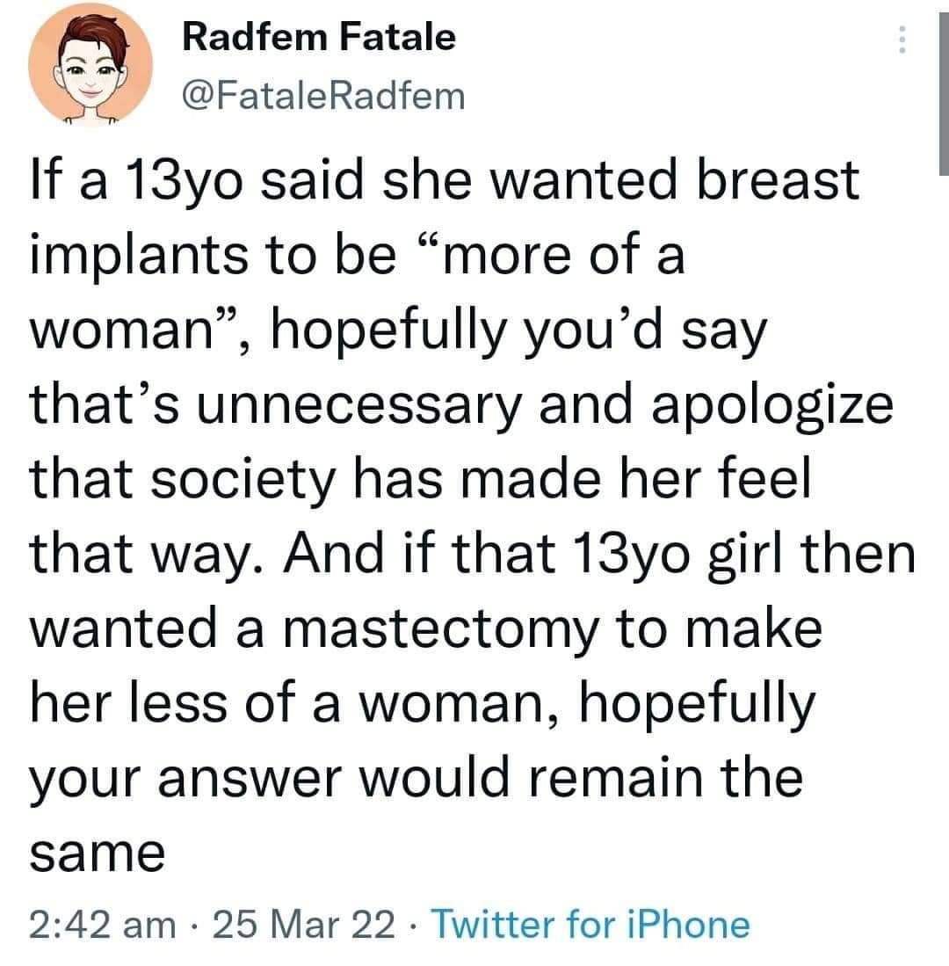Tap the word 'society' in the tweet text
The height and width of the screenshot is (966, 949).
(x=243, y=481)
